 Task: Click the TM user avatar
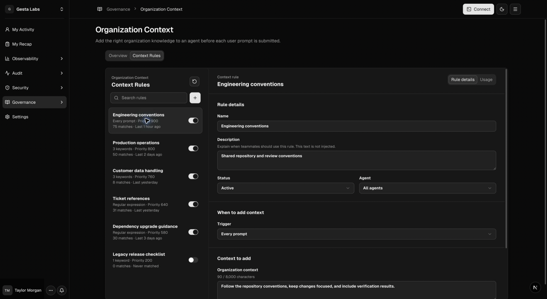click(x=7, y=290)
